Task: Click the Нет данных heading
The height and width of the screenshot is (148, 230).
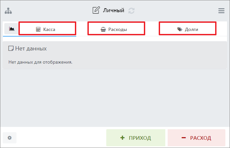Action: [x=31, y=48]
